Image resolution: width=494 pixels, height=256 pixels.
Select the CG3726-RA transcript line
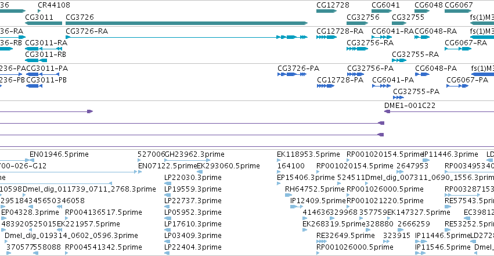point(186,37)
